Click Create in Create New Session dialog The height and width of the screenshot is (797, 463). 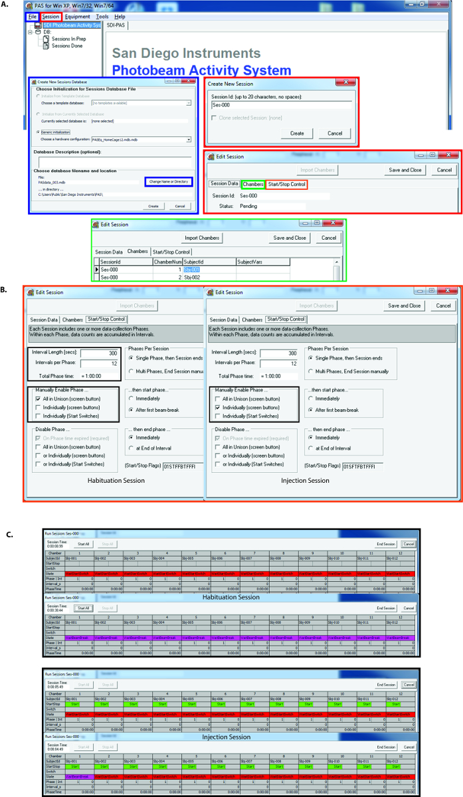(x=297, y=133)
